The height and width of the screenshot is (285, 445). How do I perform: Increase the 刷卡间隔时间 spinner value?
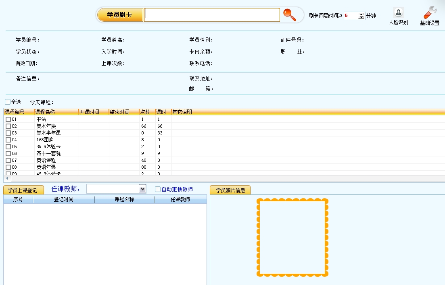coord(361,14)
